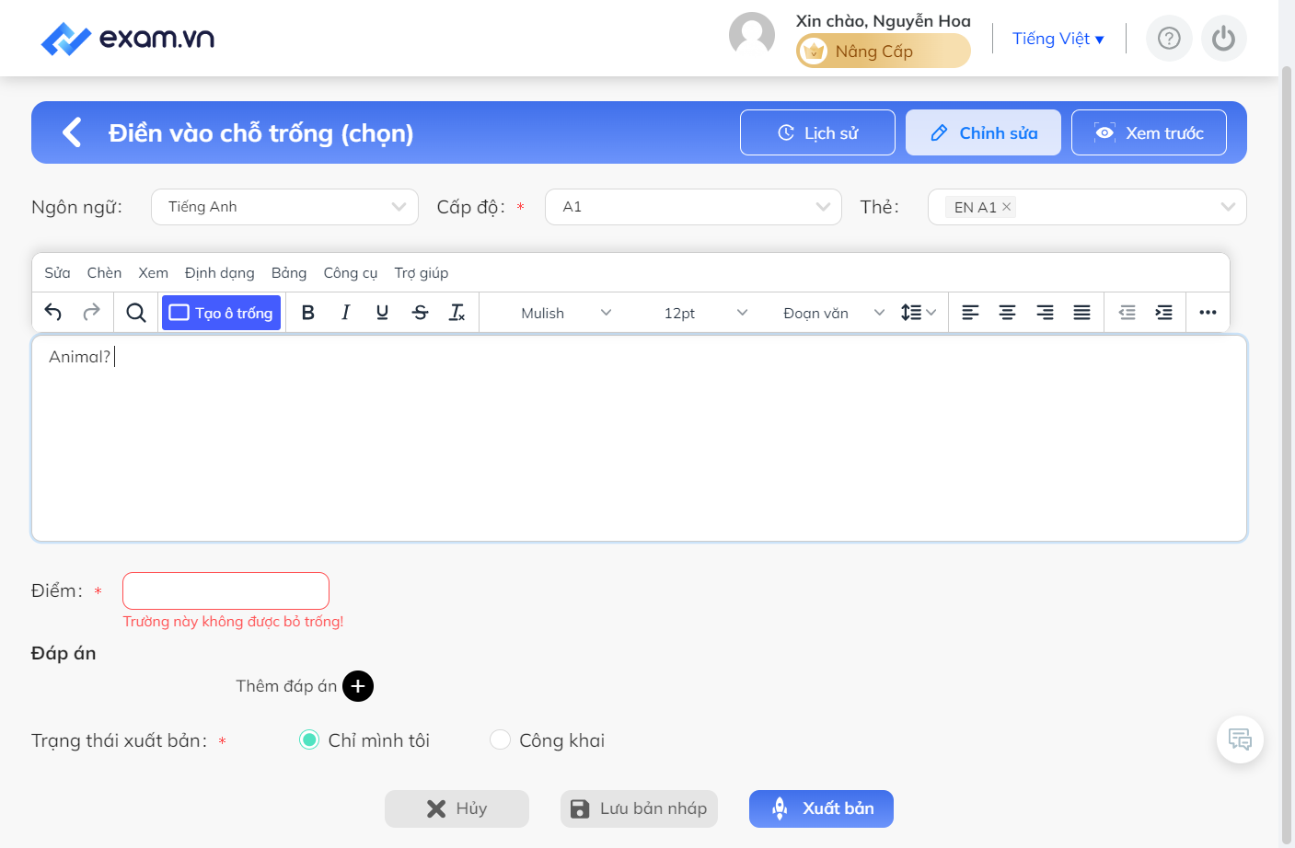Toggle italic formatting
Viewport: 1295px width, 848px height.
pyautogui.click(x=345, y=313)
